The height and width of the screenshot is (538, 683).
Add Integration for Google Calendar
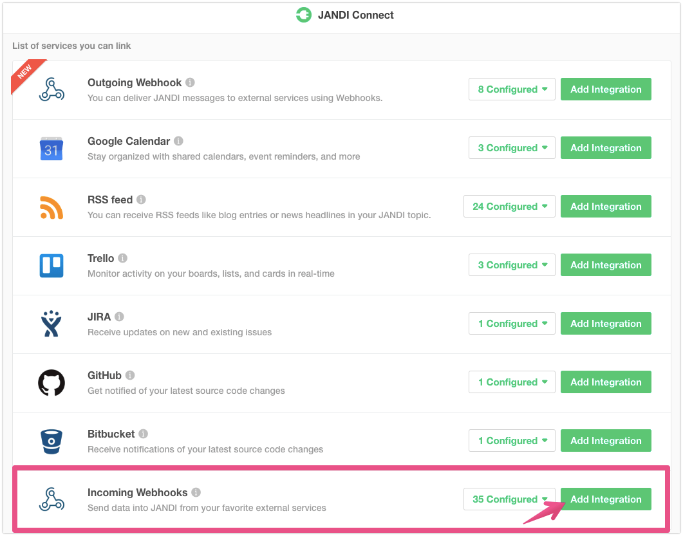click(x=606, y=148)
